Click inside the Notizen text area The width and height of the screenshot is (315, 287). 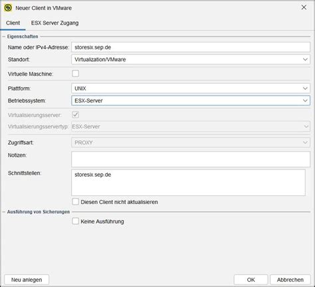click(191, 159)
